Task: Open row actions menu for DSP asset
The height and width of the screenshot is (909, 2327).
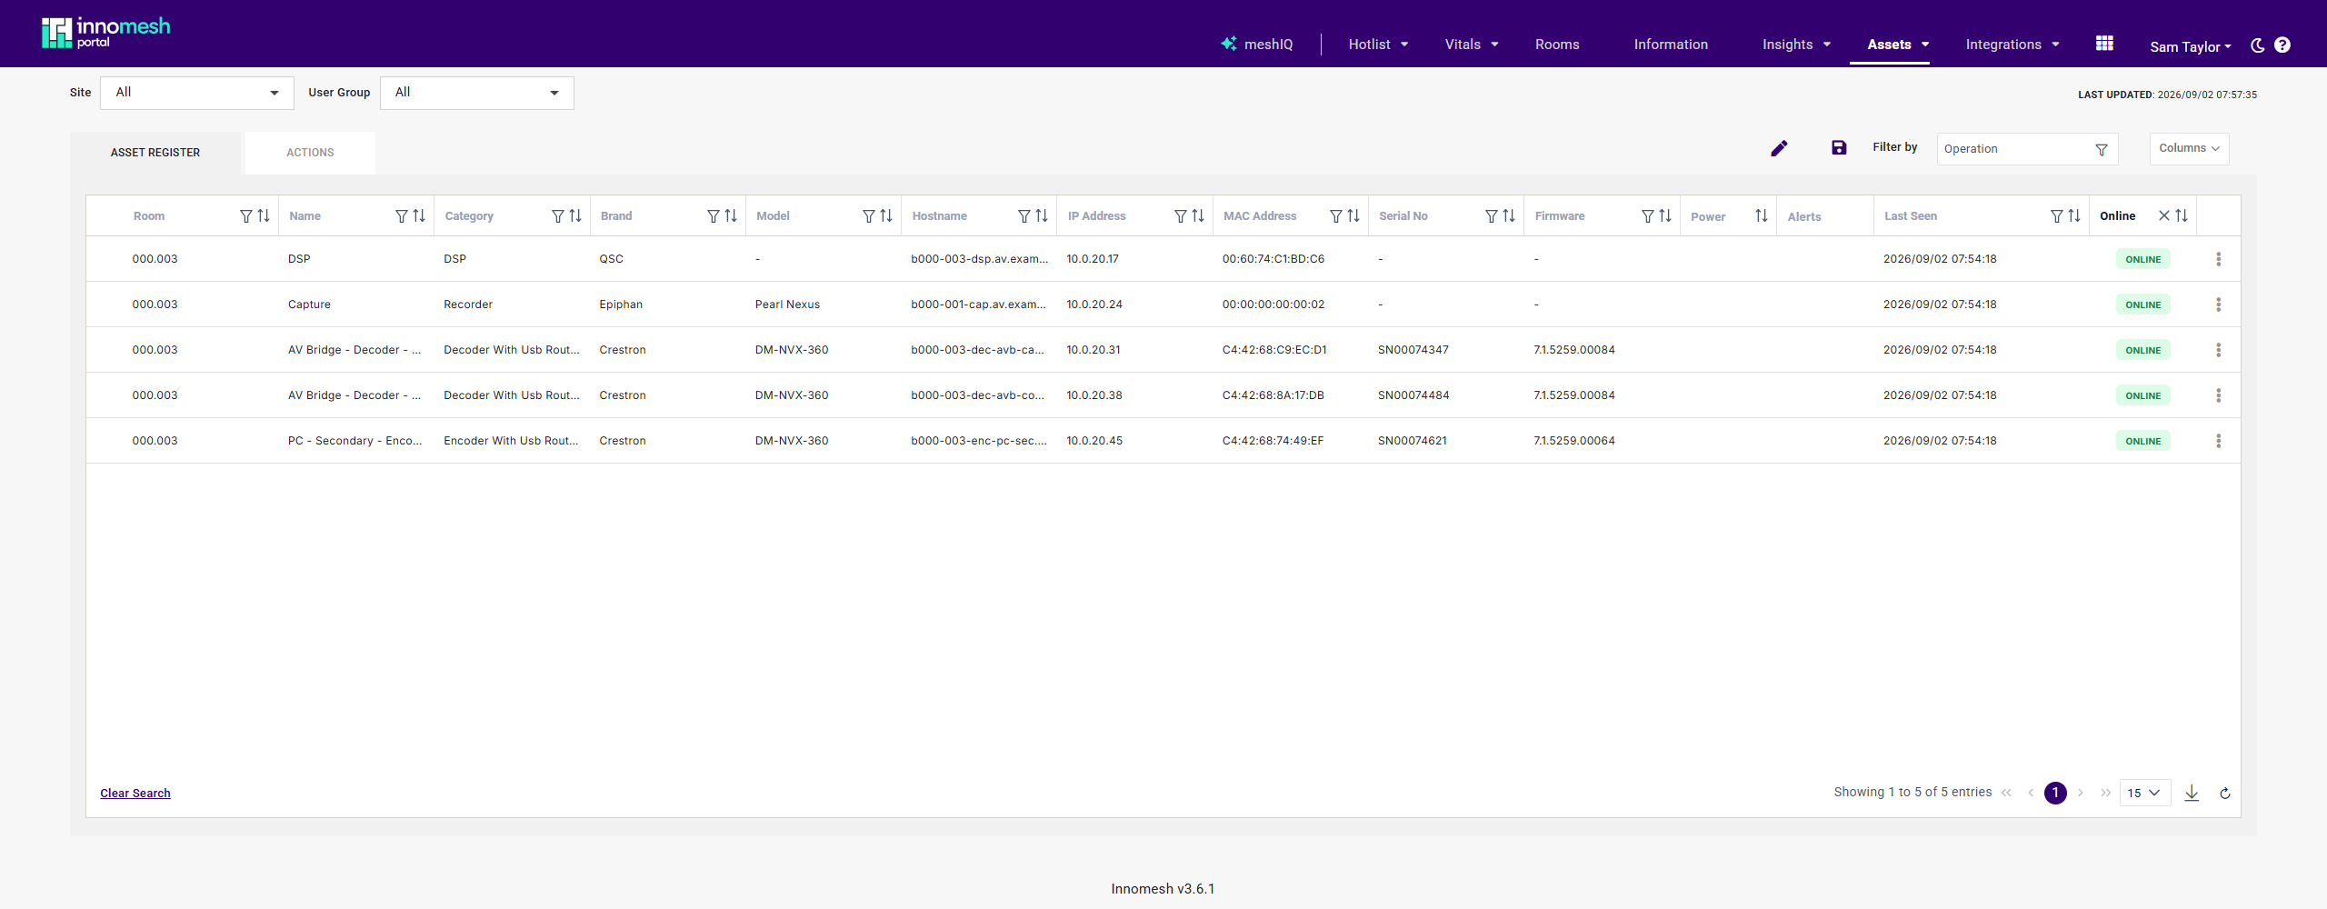Action: coord(2219,259)
